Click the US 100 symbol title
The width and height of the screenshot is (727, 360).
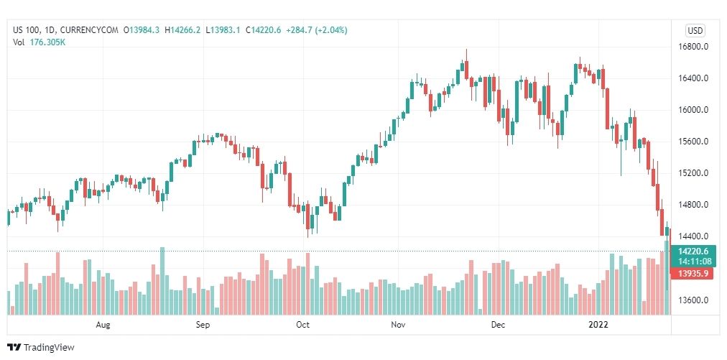pyautogui.click(x=27, y=30)
